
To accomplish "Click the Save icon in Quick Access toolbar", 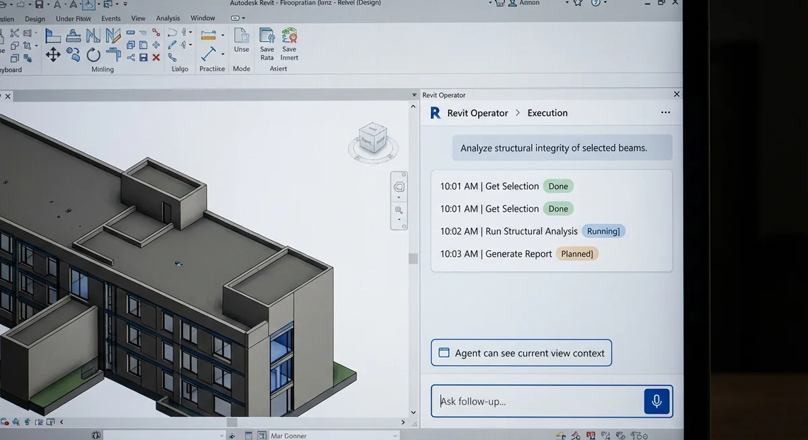I will (39, 4).
